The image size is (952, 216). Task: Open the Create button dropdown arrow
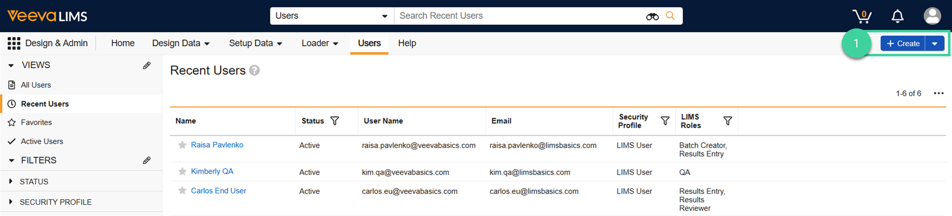coord(934,44)
